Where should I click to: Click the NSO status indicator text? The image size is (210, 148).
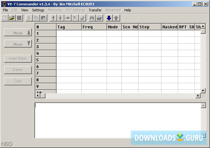(x=7, y=144)
